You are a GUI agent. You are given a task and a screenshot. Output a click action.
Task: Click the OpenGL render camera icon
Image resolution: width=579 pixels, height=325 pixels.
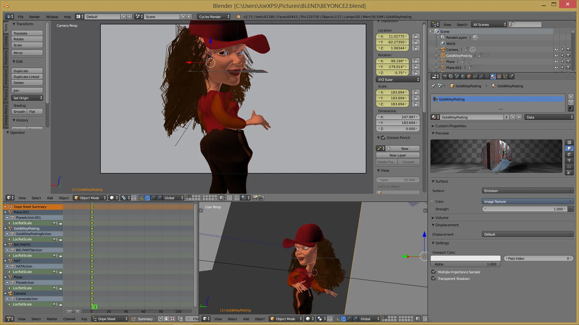(255, 198)
